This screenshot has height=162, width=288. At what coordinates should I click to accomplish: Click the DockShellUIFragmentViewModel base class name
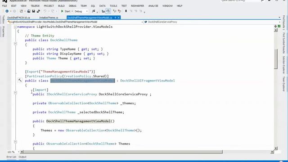click(148, 81)
